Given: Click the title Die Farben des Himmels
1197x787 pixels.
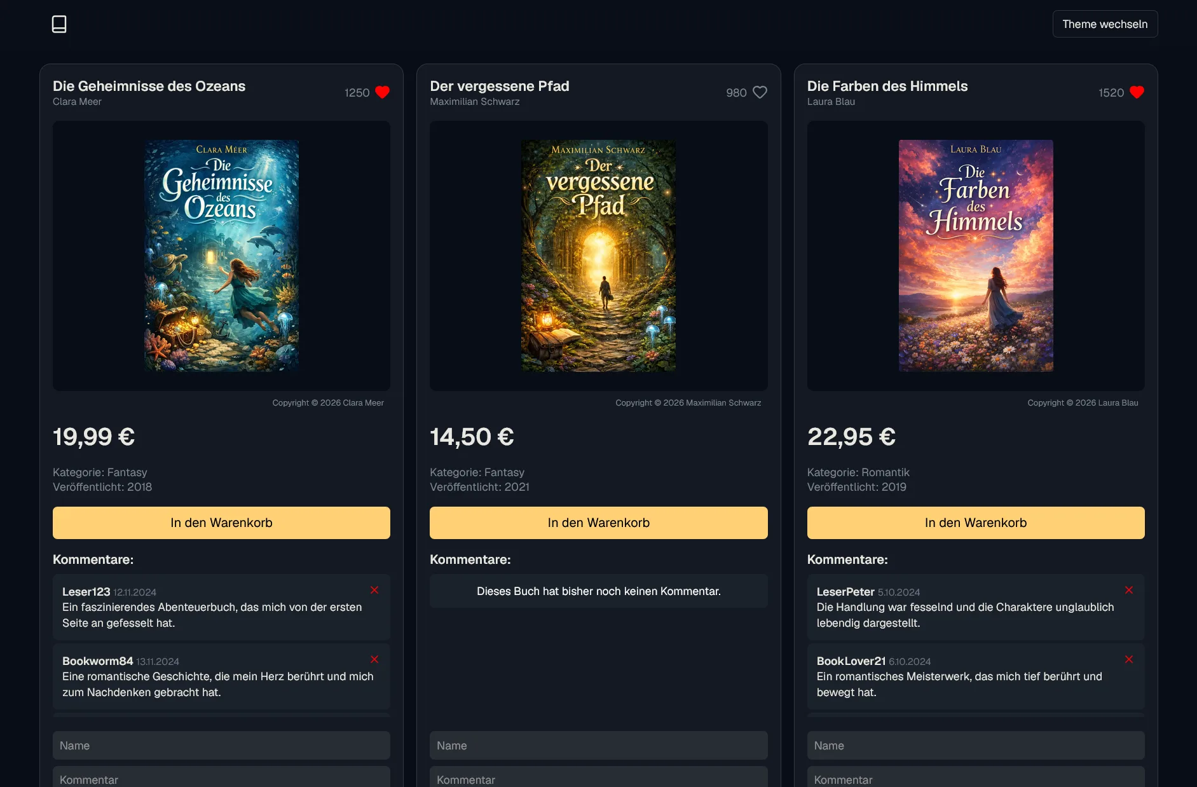Looking at the screenshot, I should pyautogui.click(x=887, y=86).
